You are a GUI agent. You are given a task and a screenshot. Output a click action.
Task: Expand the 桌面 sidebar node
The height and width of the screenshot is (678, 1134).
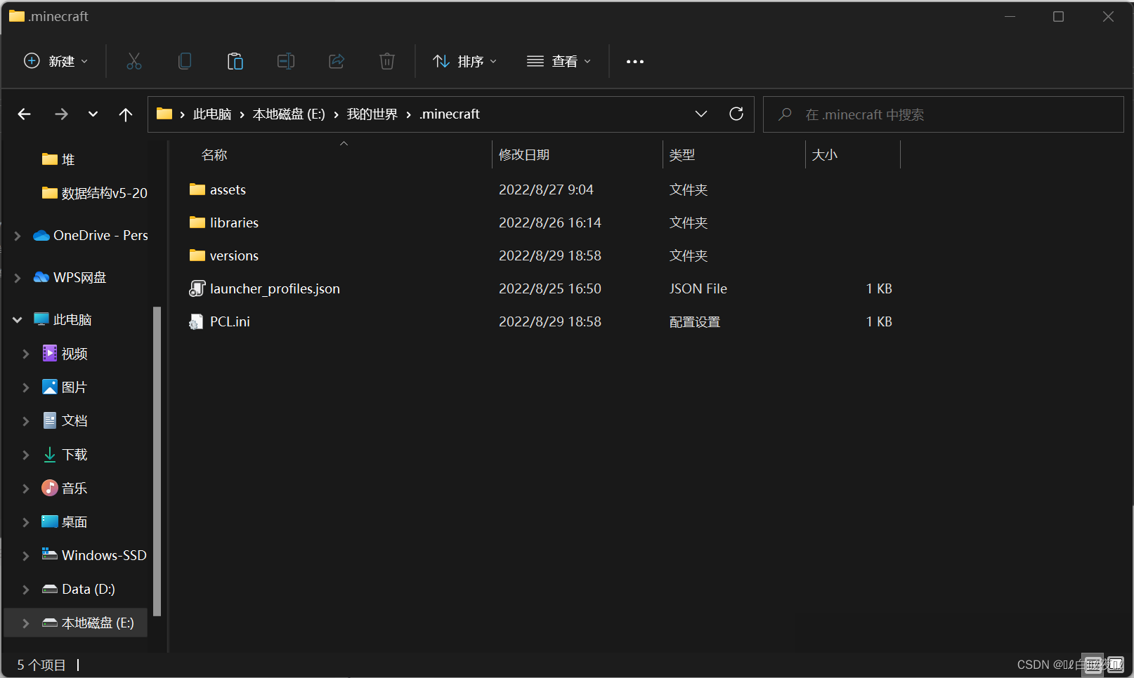[x=26, y=522]
